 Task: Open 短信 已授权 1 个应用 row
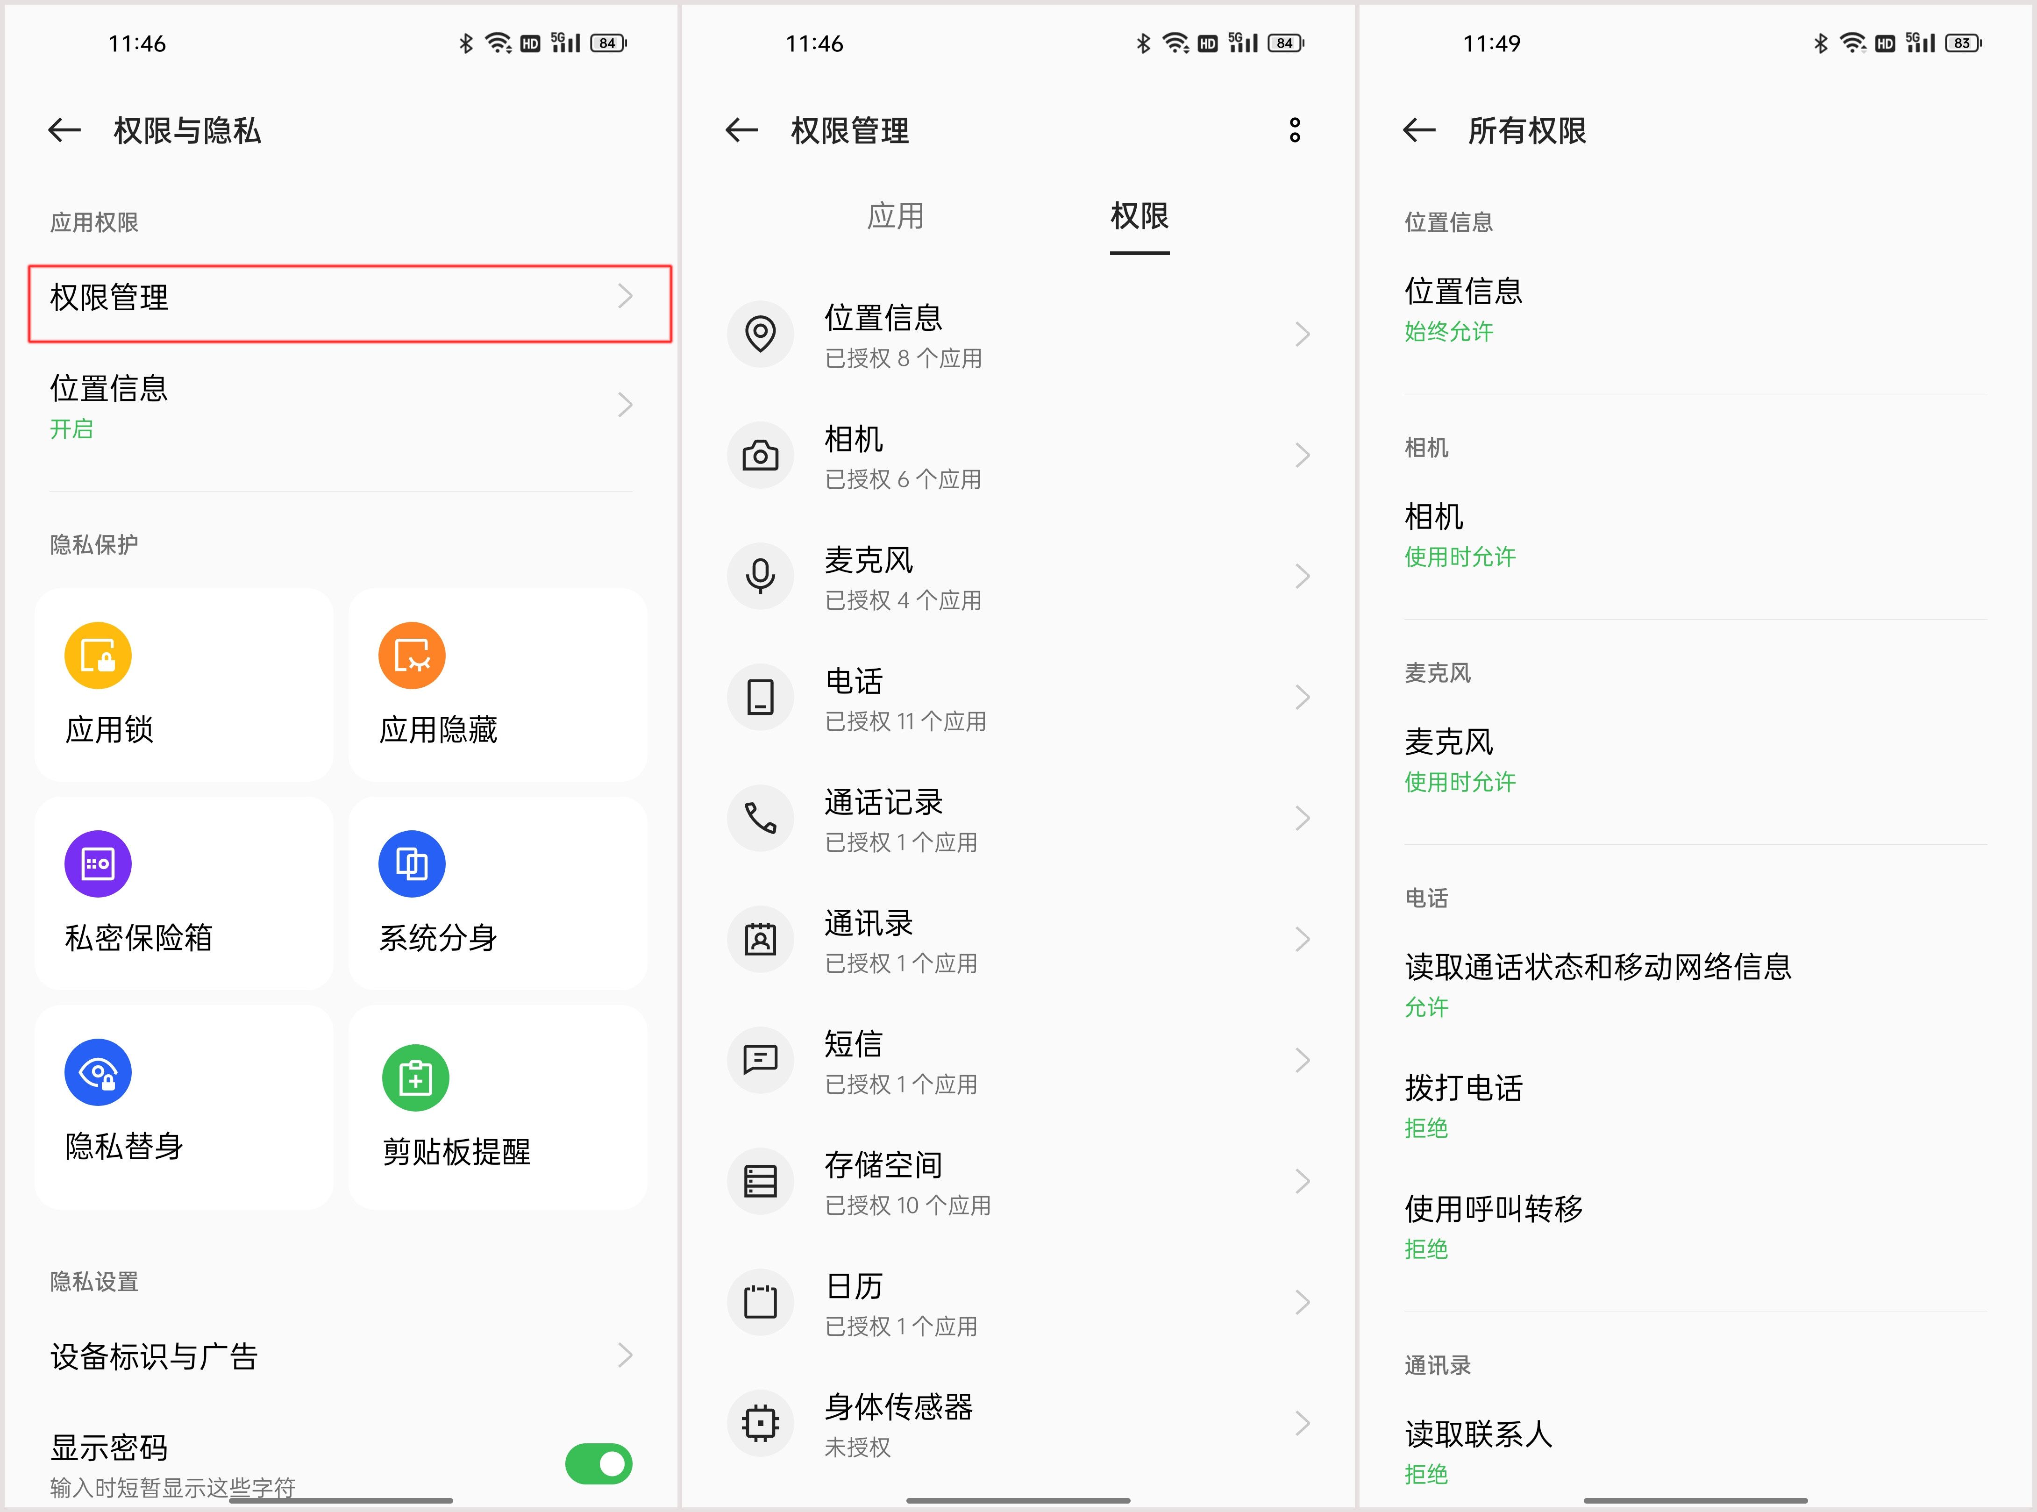[1018, 1060]
